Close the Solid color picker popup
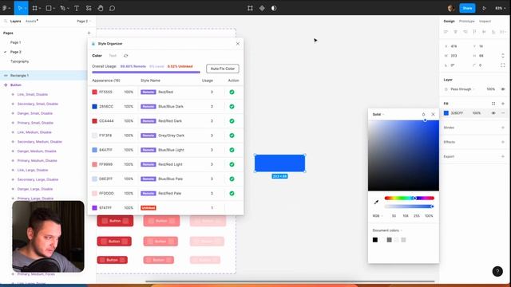Viewport: 511px width, 287px height. pyautogui.click(x=433, y=114)
